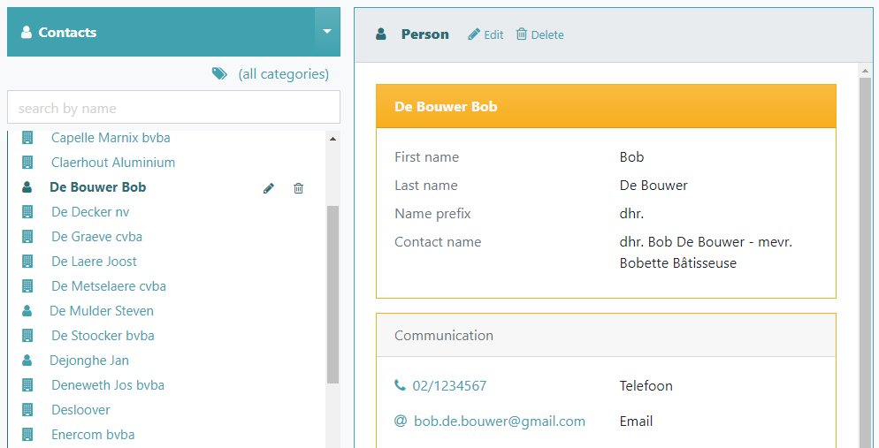Image resolution: width=879 pixels, height=448 pixels.
Task: Click the person icon beside De Mulder Steven
Action: [x=27, y=311]
